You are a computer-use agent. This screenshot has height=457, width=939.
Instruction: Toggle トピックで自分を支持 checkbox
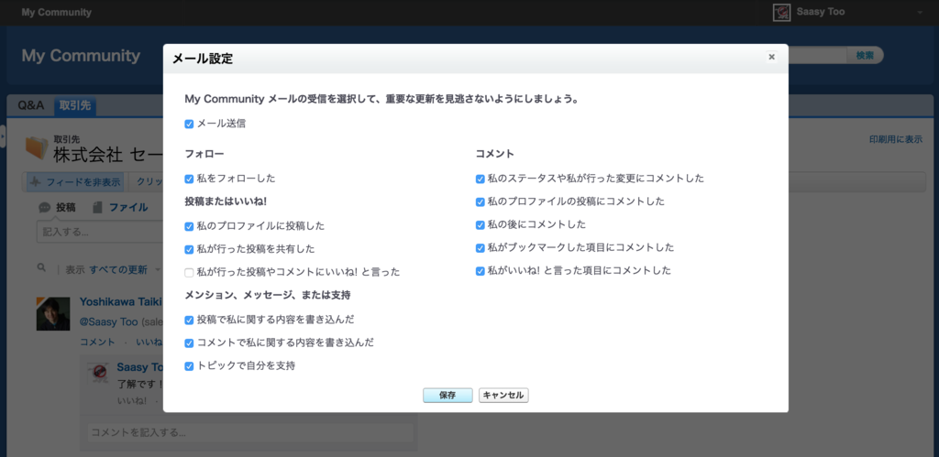pos(189,366)
